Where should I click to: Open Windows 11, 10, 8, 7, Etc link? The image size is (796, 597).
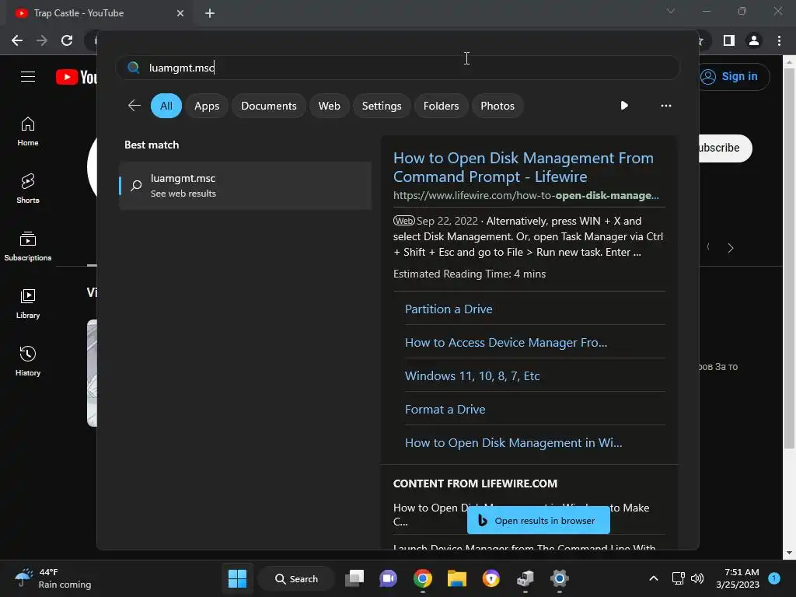(x=472, y=376)
